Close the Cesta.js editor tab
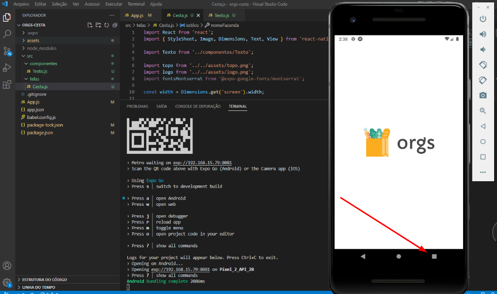The width and height of the screenshot is (497, 294). point(198,15)
